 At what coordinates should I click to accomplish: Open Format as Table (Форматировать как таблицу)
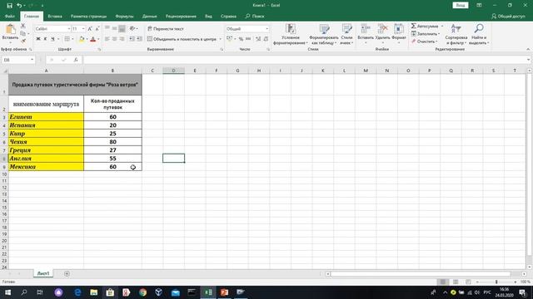pyautogui.click(x=324, y=34)
